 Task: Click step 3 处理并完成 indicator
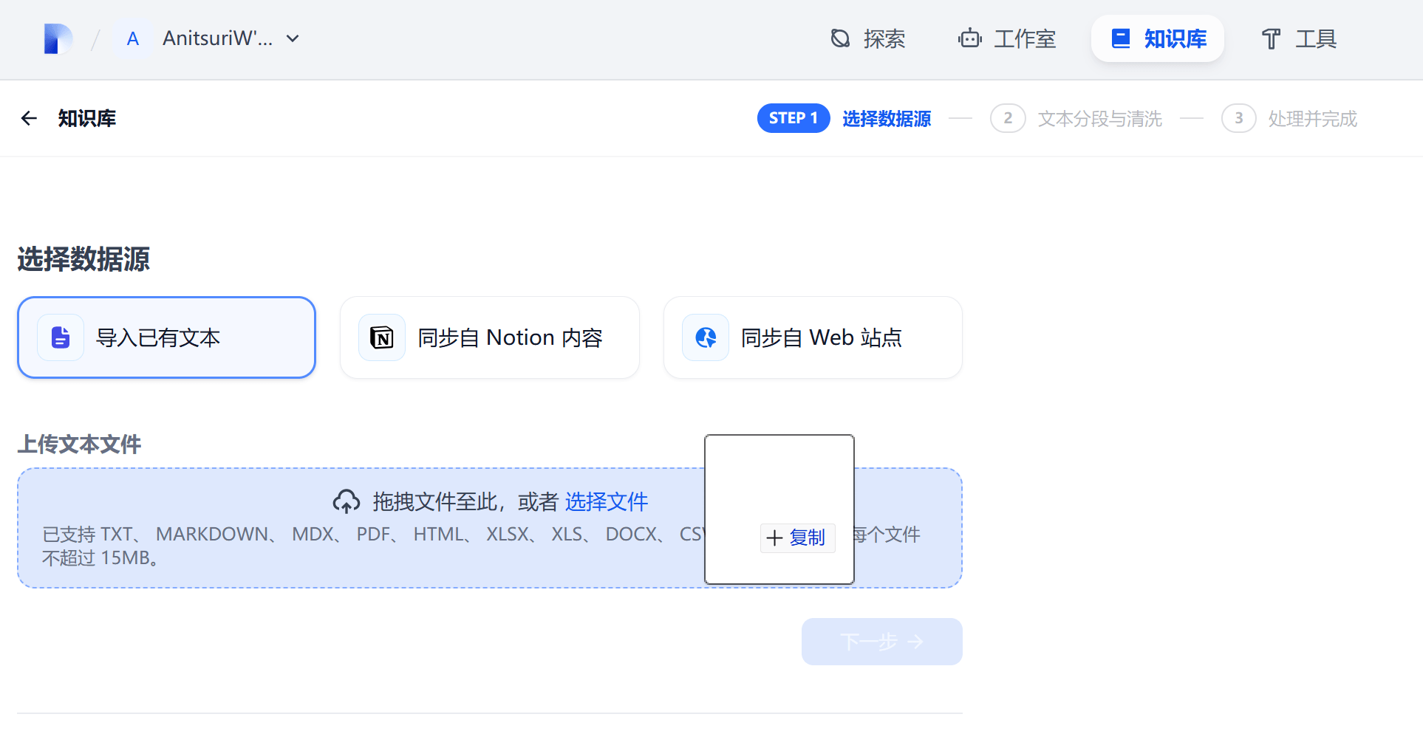(1289, 118)
